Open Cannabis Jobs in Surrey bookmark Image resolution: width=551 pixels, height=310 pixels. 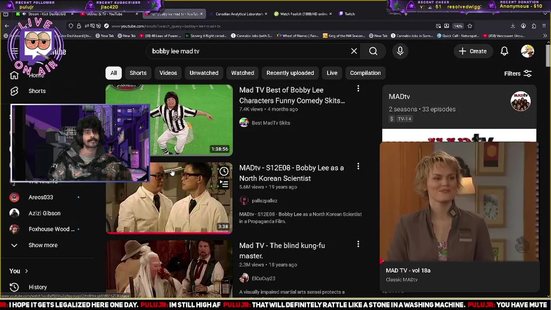click(x=411, y=36)
